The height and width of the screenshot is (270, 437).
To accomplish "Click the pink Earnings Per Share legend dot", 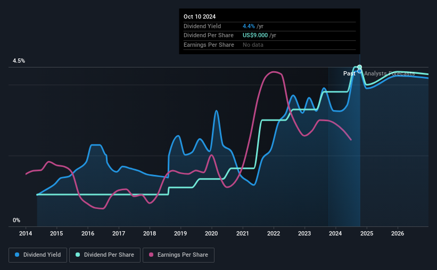I will (151, 255).
